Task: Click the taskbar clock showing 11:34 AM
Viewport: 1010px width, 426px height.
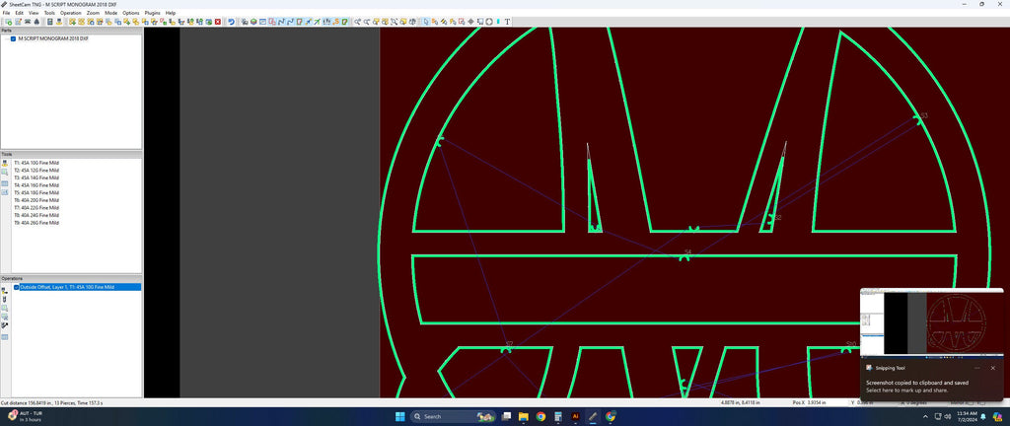Action: pos(967,416)
